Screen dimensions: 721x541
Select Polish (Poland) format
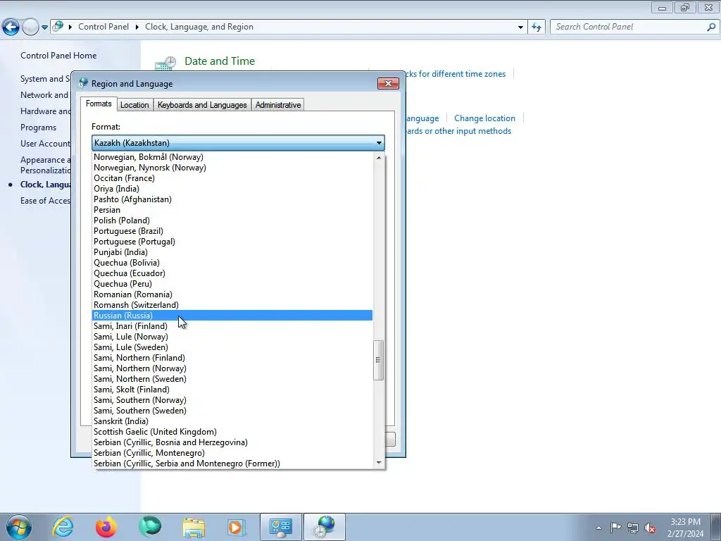(x=232, y=220)
